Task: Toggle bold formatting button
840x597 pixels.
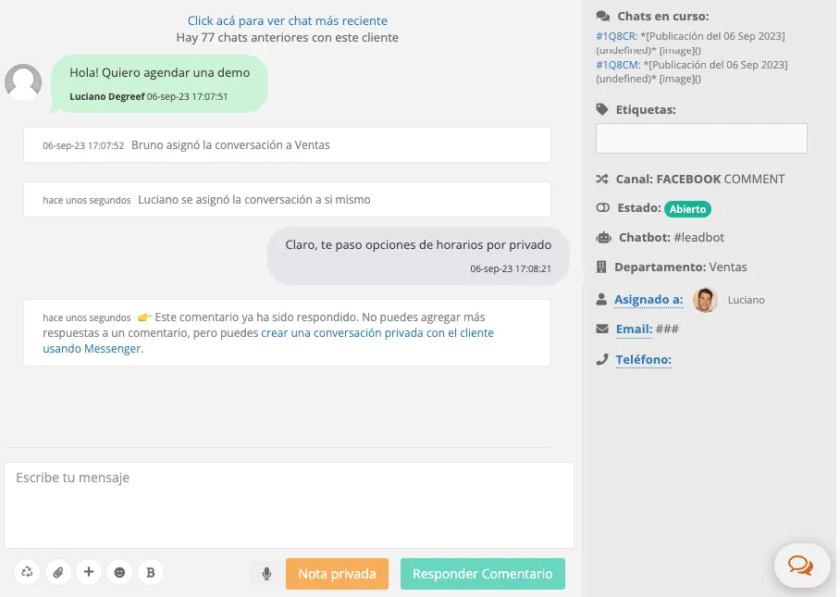Action: (x=151, y=572)
